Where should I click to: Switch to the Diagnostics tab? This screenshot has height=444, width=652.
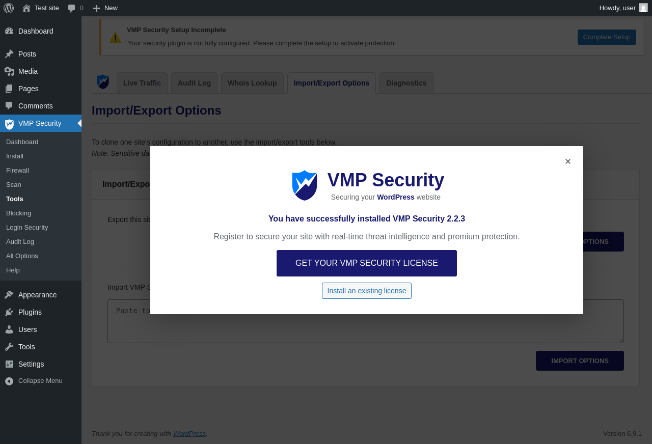[406, 83]
